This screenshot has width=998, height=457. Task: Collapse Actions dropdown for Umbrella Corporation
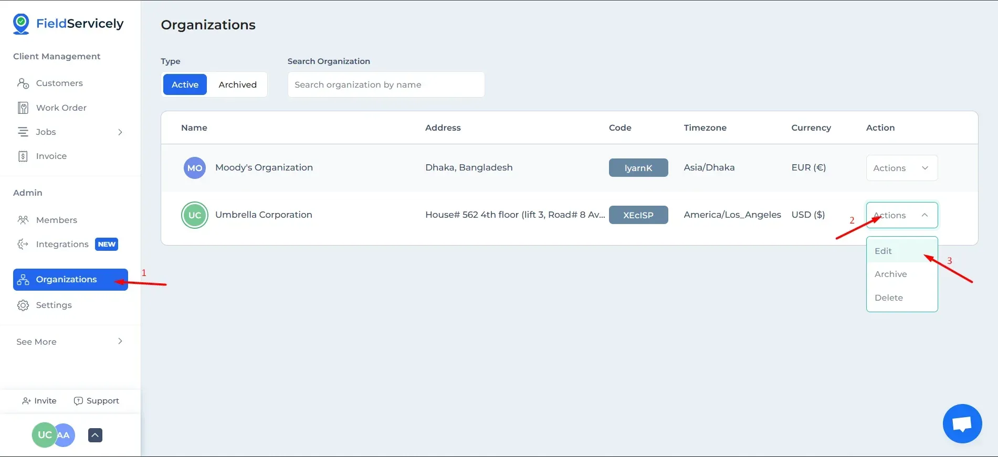(901, 215)
